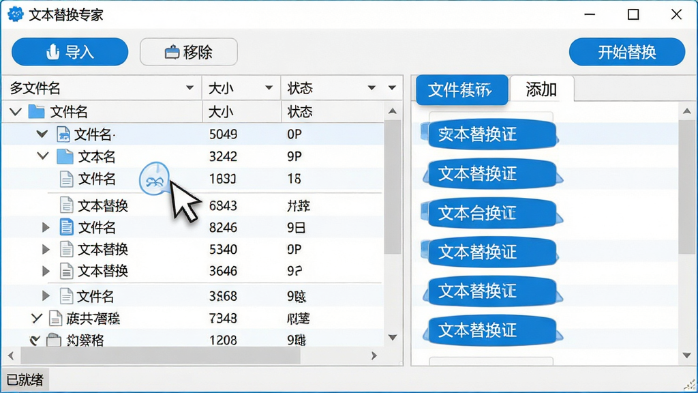Click the blue document icon in row 8246
Screen dimensions: 698x393
(66, 227)
